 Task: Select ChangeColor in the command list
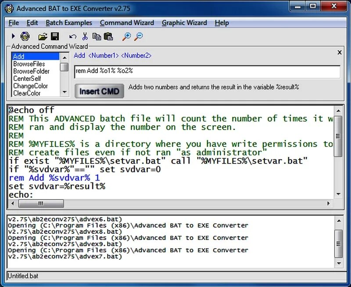(x=36, y=86)
